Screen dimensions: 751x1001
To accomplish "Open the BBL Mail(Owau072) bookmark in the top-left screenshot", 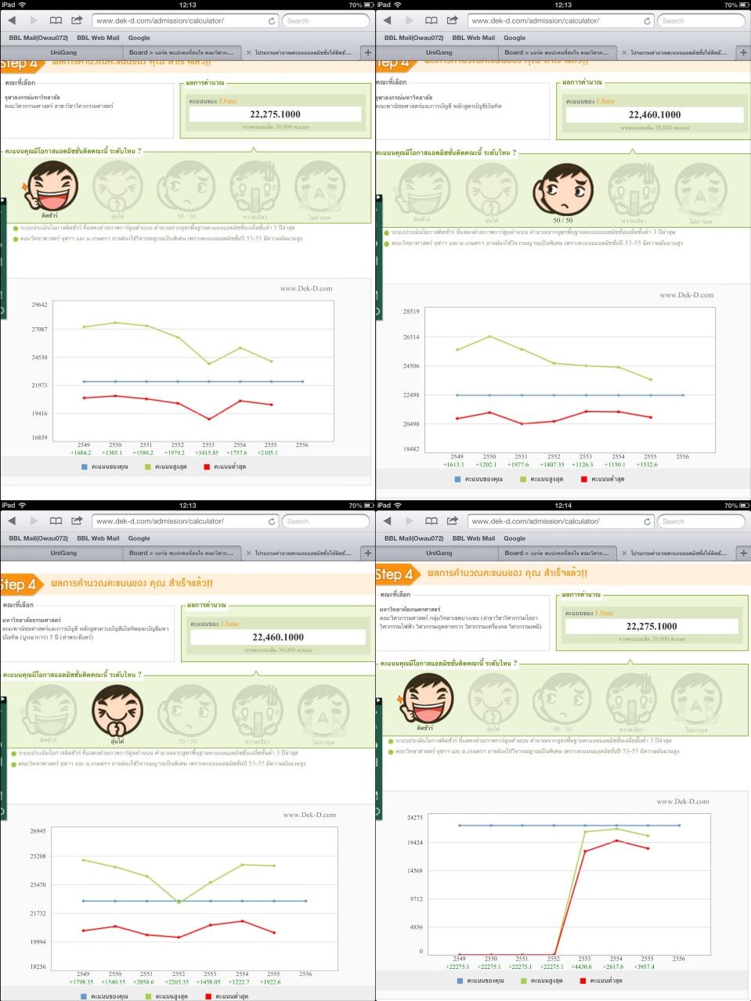I will click(38, 38).
